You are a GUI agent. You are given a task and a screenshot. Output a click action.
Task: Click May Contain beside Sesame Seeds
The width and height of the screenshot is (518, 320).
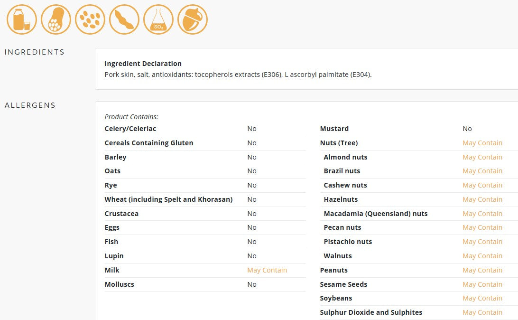point(482,284)
